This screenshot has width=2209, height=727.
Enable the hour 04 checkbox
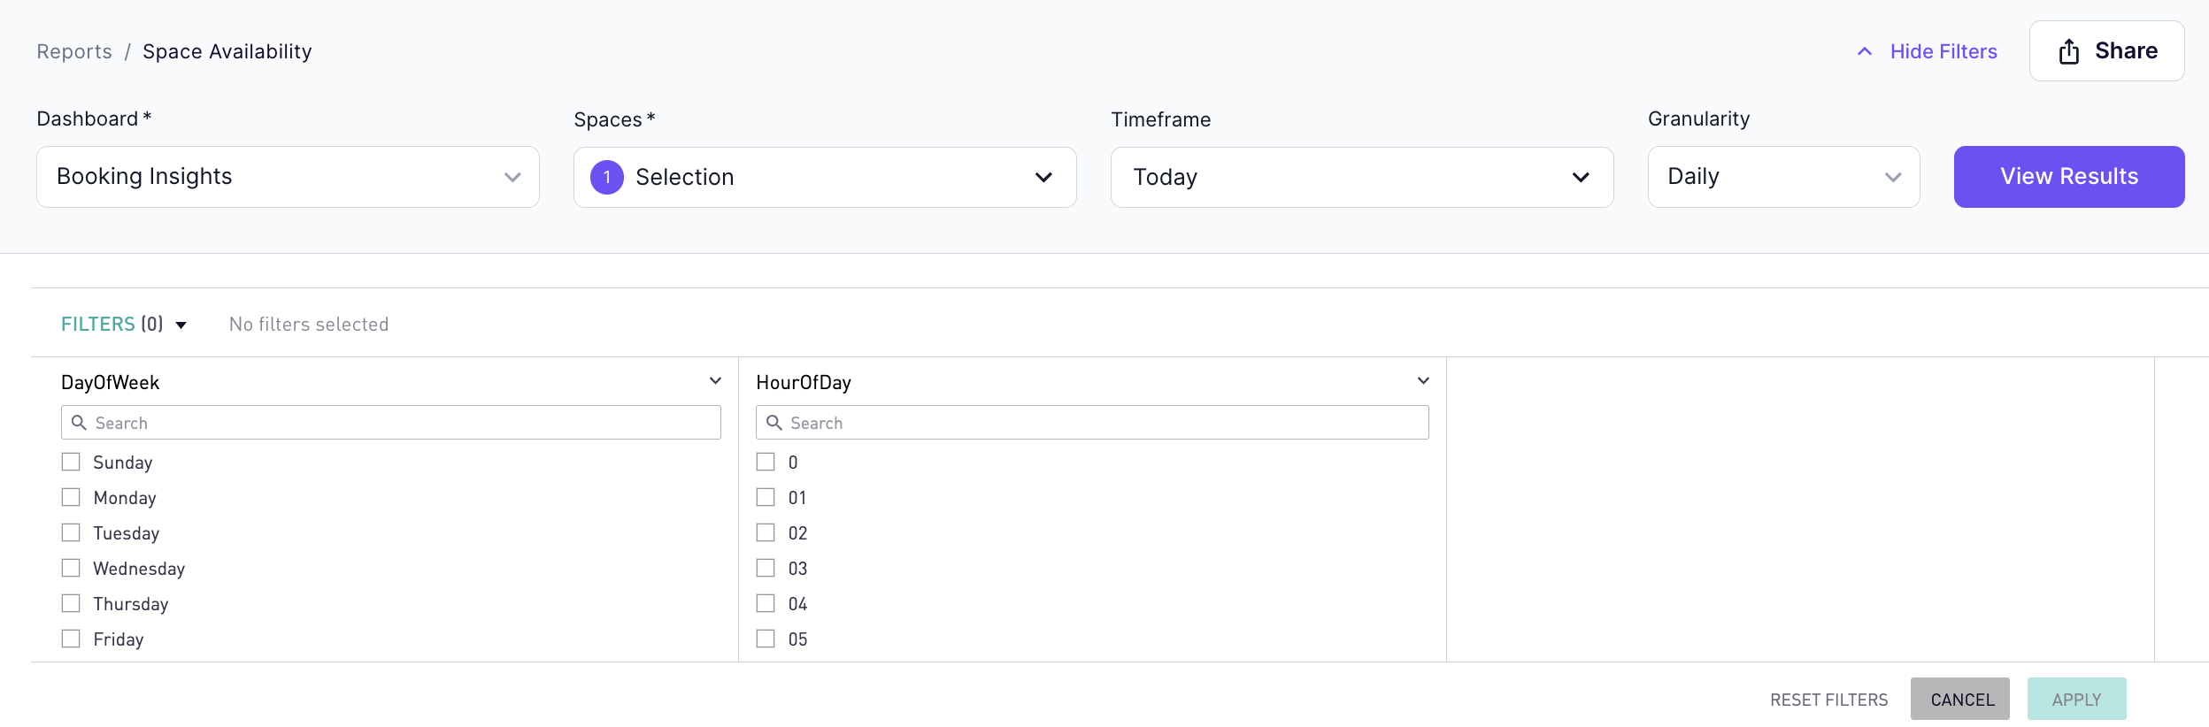tap(766, 603)
